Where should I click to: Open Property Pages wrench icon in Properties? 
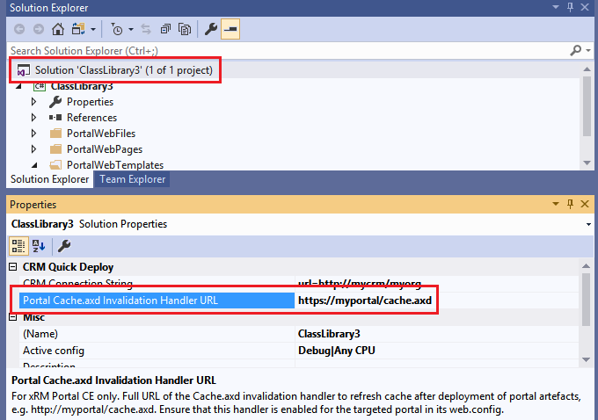pyautogui.click(x=64, y=245)
